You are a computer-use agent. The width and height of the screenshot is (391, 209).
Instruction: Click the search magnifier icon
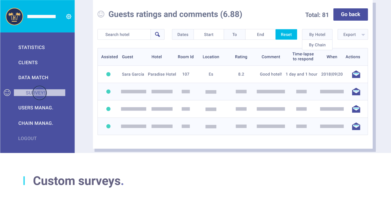tap(157, 34)
